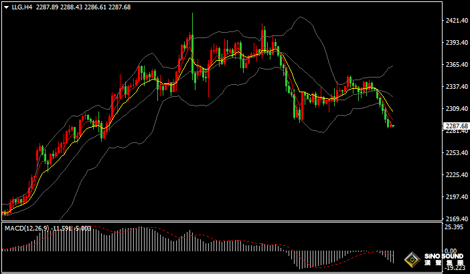Click the last candle at chart's right edge
The image size is (470, 274).
(392, 125)
